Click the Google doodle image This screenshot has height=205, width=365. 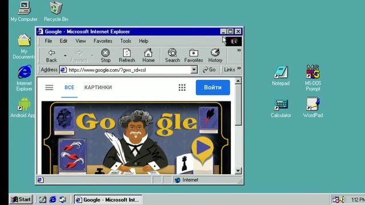point(136,138)
